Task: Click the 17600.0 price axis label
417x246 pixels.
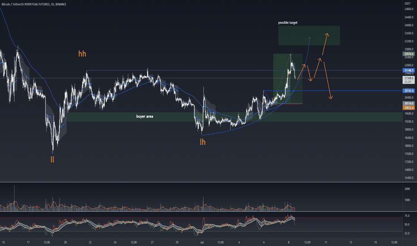Action: coord(409,154)
